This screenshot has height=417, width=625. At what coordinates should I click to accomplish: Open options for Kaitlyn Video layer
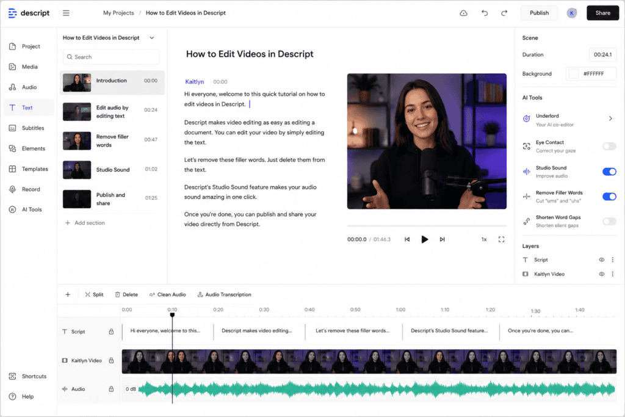tap(613, 274)
